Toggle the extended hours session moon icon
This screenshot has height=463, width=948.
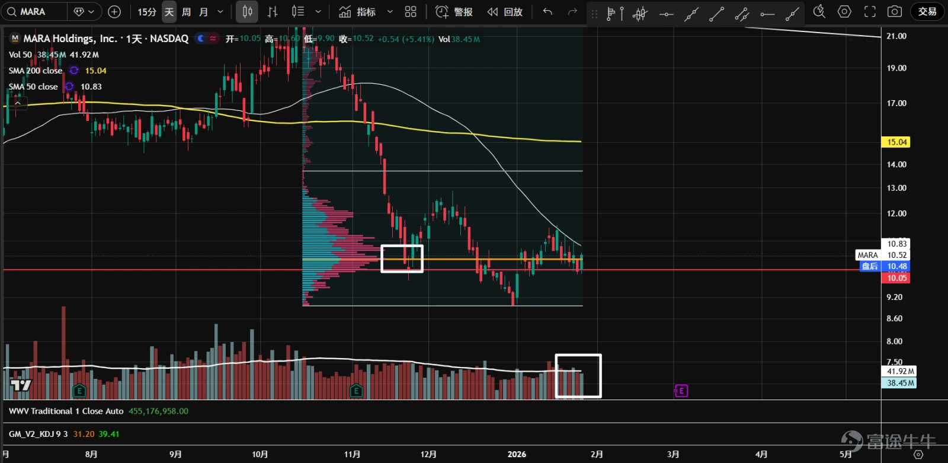201,39
